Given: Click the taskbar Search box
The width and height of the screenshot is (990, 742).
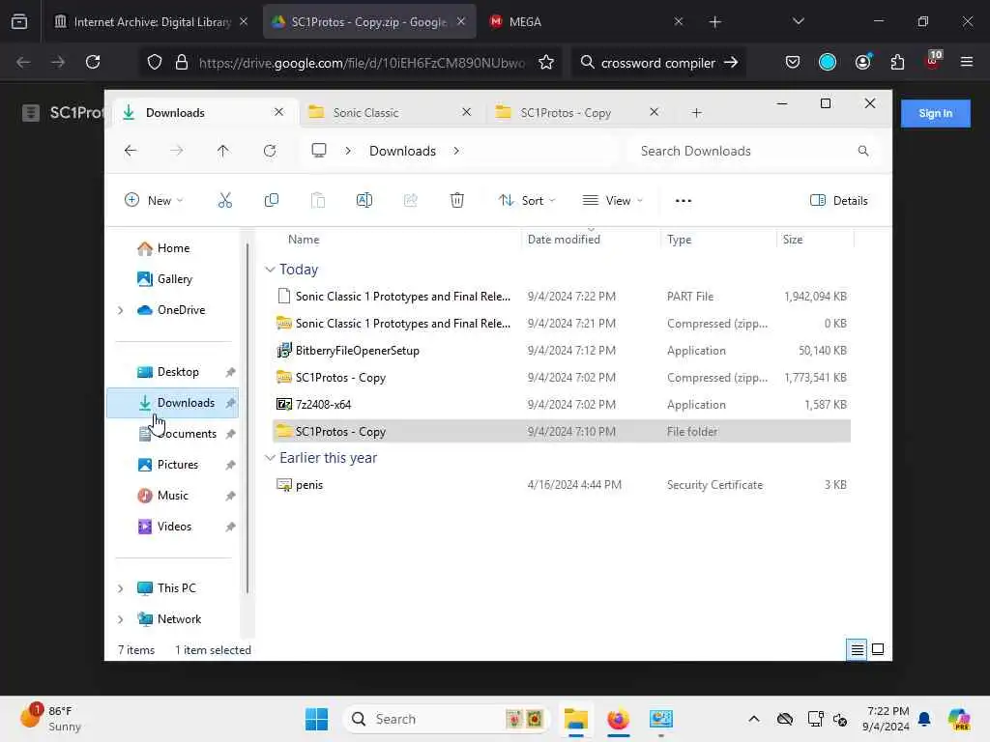Looking at the screenshot, I should coord(447,719).
